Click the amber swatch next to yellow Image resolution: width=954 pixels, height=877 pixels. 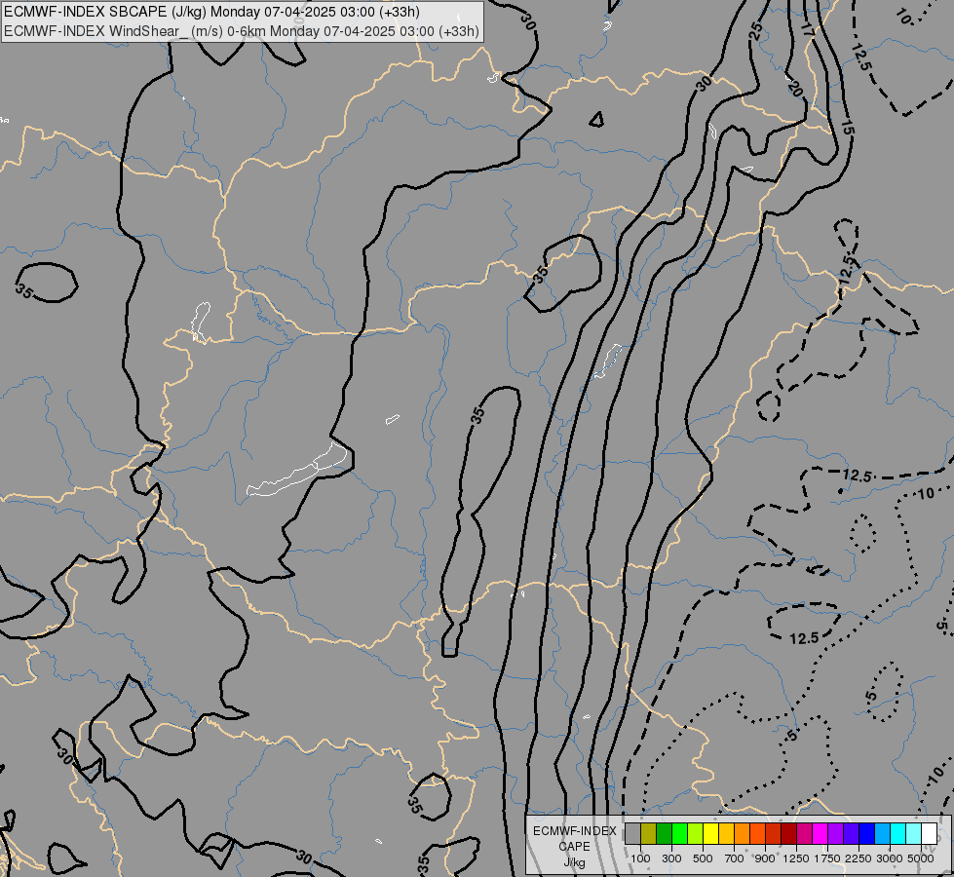[x=726, y=833]
